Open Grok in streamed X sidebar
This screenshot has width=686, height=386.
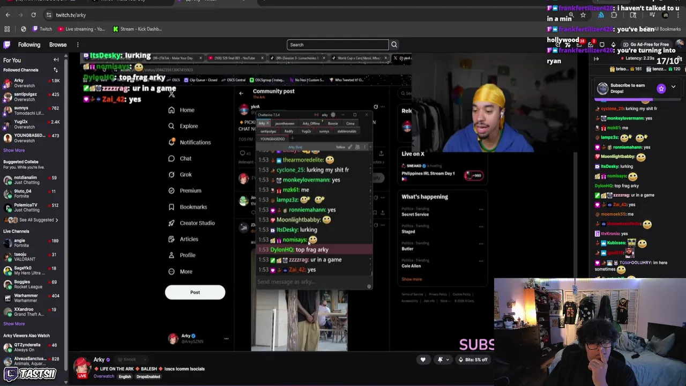[x=180, y=174]
